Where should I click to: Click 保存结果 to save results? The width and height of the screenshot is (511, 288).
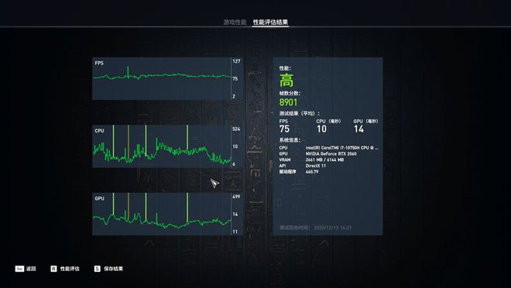tap(113, 269)
